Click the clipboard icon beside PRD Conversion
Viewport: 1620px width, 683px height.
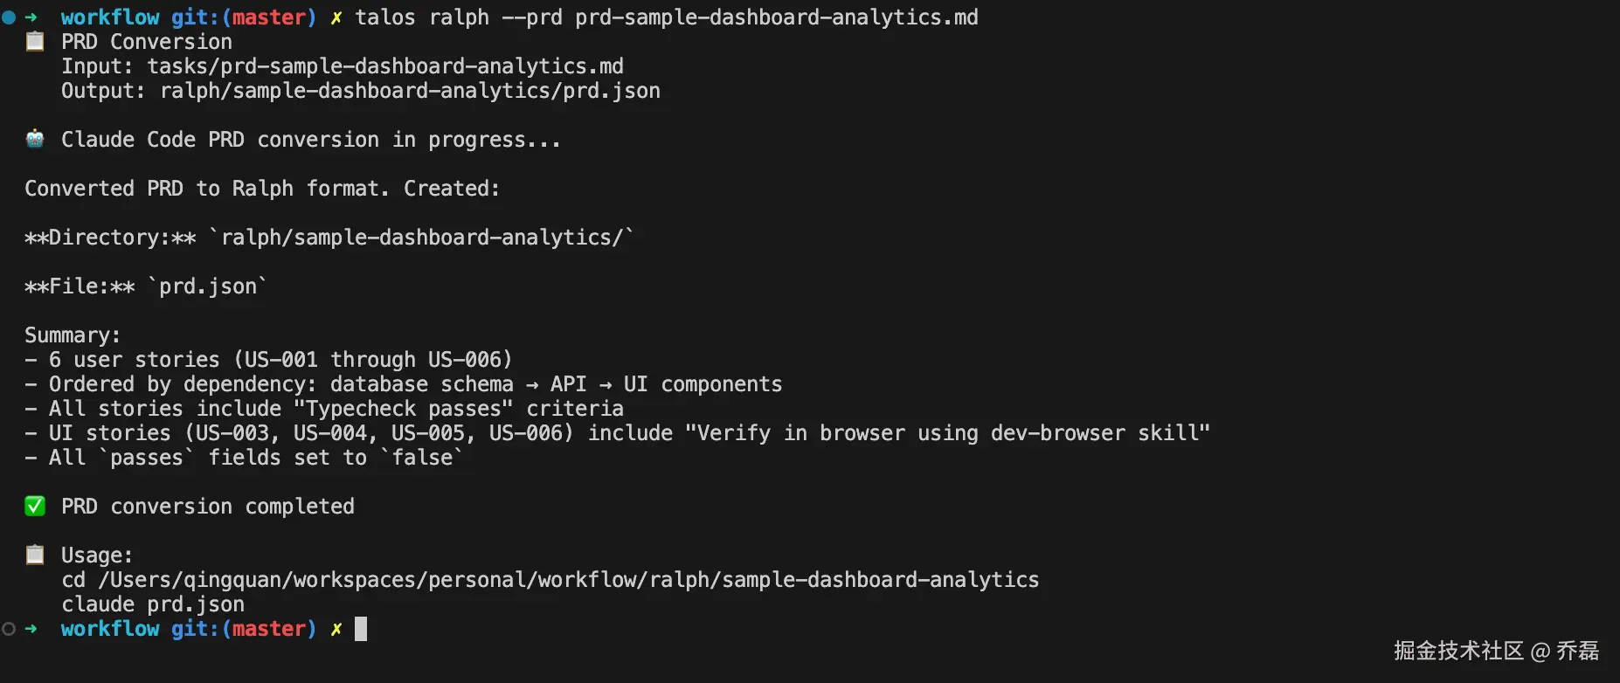click(35, 41)
